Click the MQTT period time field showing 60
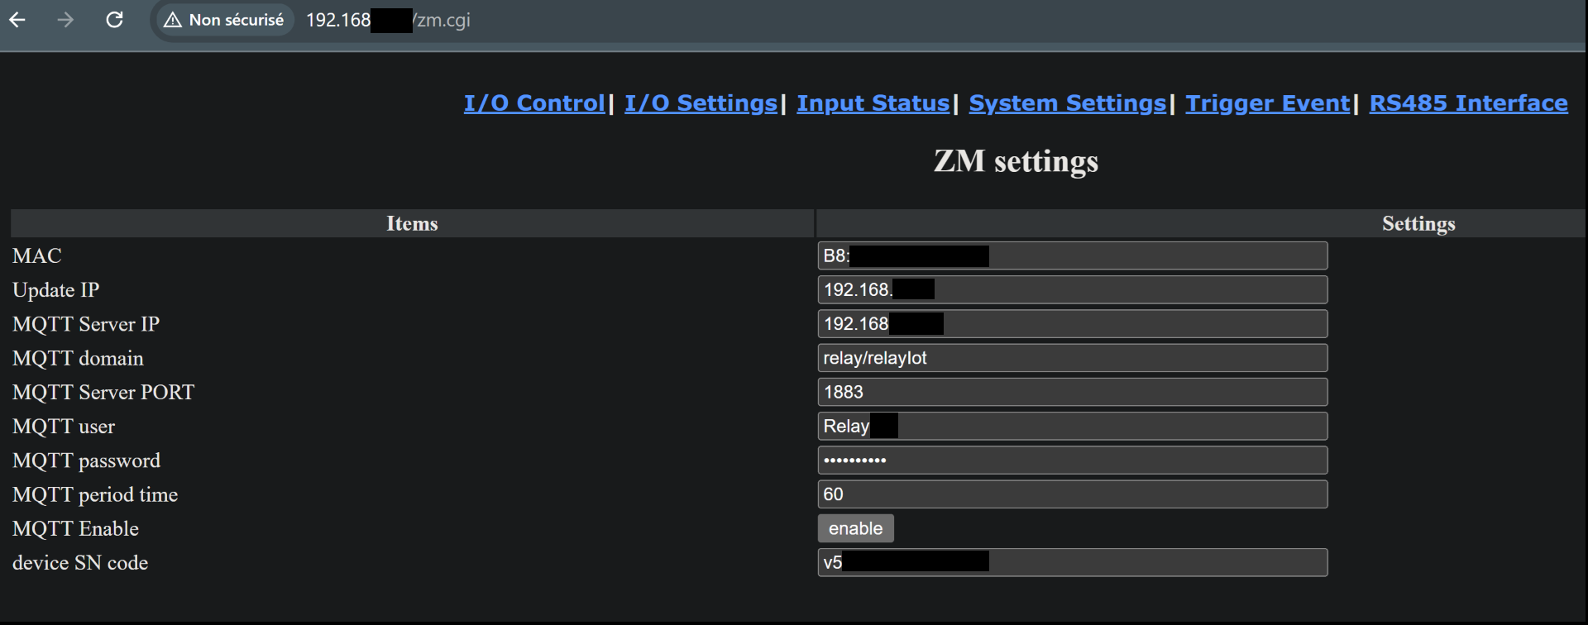Viewport: 1588px width, 625px height. (x=1073, y=494)
